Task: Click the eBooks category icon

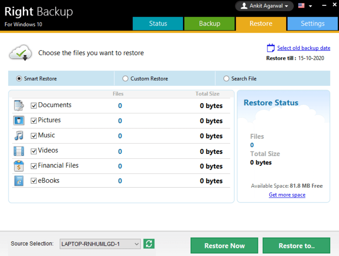Action: coord(19,181)
